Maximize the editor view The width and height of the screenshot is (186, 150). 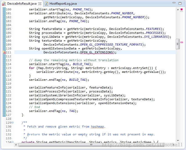coord(180,3)
